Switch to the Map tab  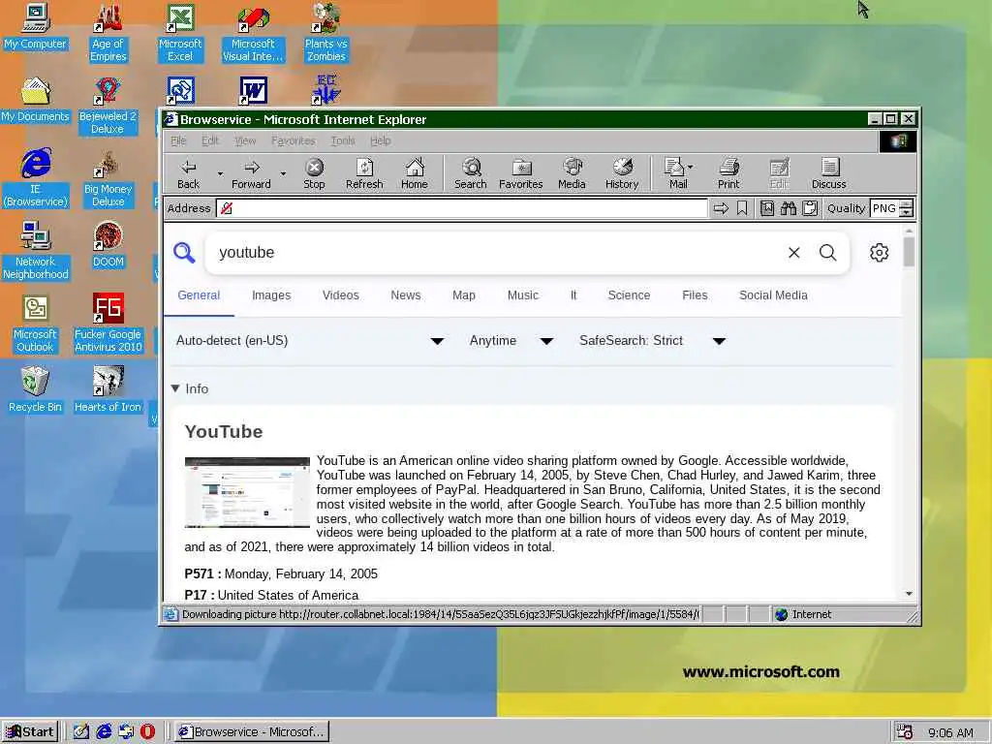(464, 294)
